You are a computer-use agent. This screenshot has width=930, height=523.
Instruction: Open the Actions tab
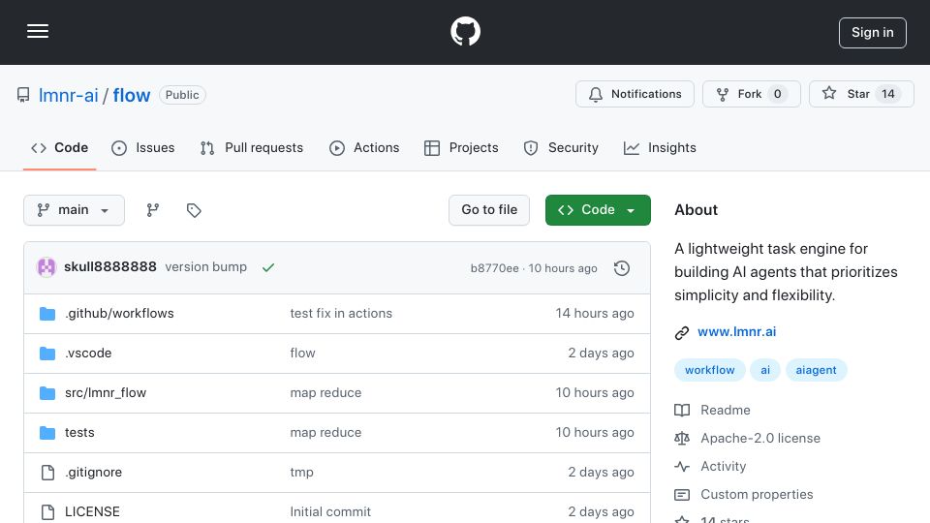(x=364, y=147)
